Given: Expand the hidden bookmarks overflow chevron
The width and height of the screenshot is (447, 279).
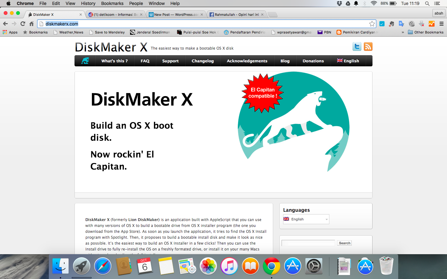Looking at the screenshot, I should (x=403, y=32).
